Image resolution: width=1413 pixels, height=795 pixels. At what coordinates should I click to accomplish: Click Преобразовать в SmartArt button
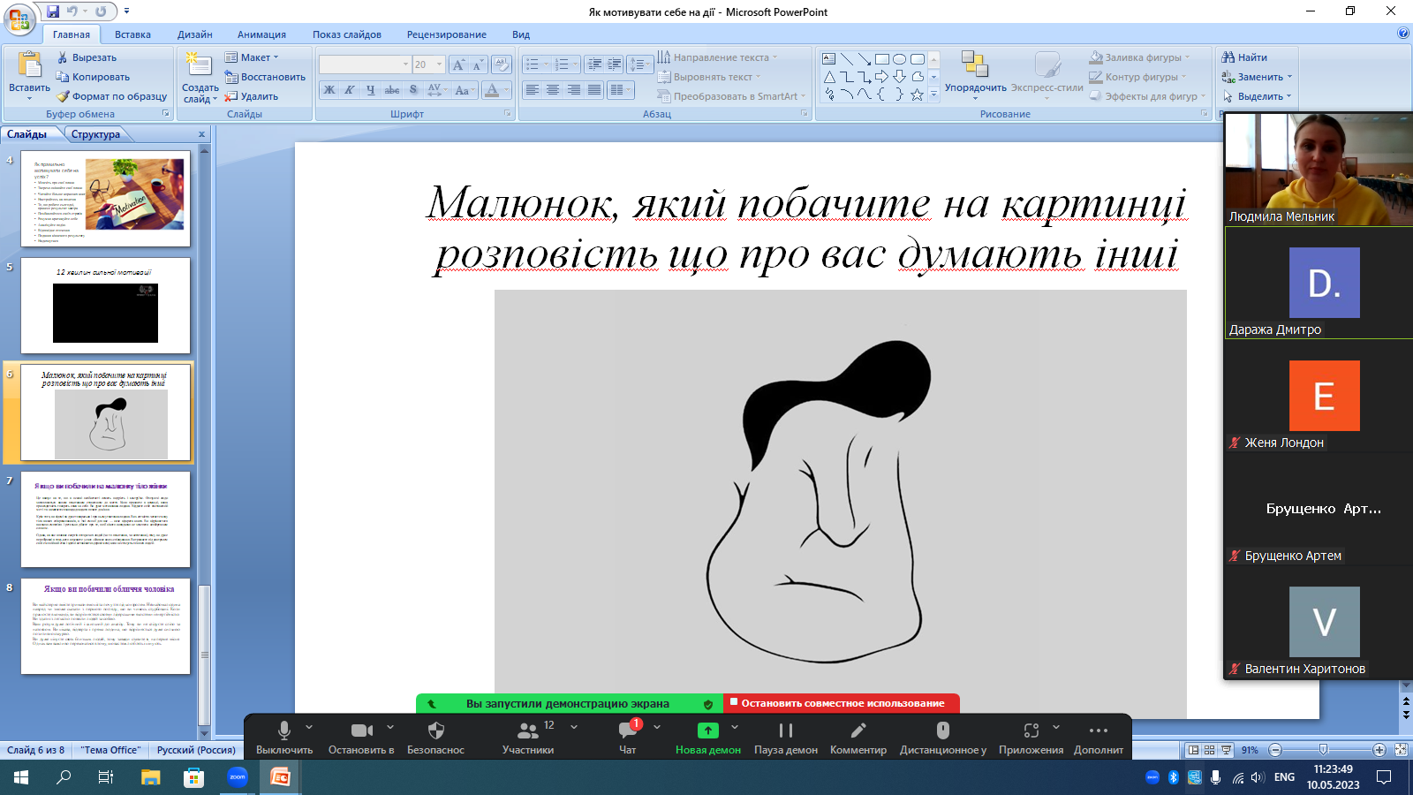point(731,96)
